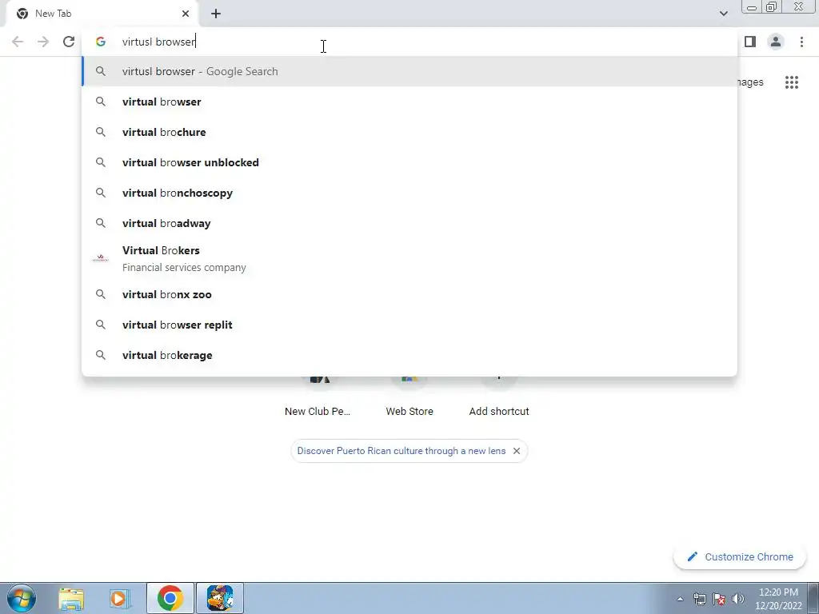Open Windows Media Player from taskbar
Viewport: 819px width, 614px height.
pyautogui.click(x=120, y=598)
